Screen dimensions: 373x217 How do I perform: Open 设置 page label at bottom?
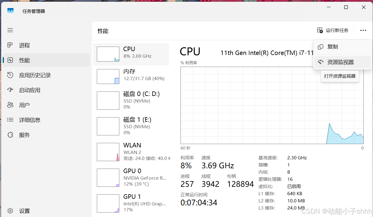coord(25,211)
